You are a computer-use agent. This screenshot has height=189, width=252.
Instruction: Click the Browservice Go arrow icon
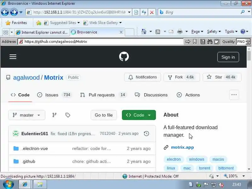tap(188, 42)
